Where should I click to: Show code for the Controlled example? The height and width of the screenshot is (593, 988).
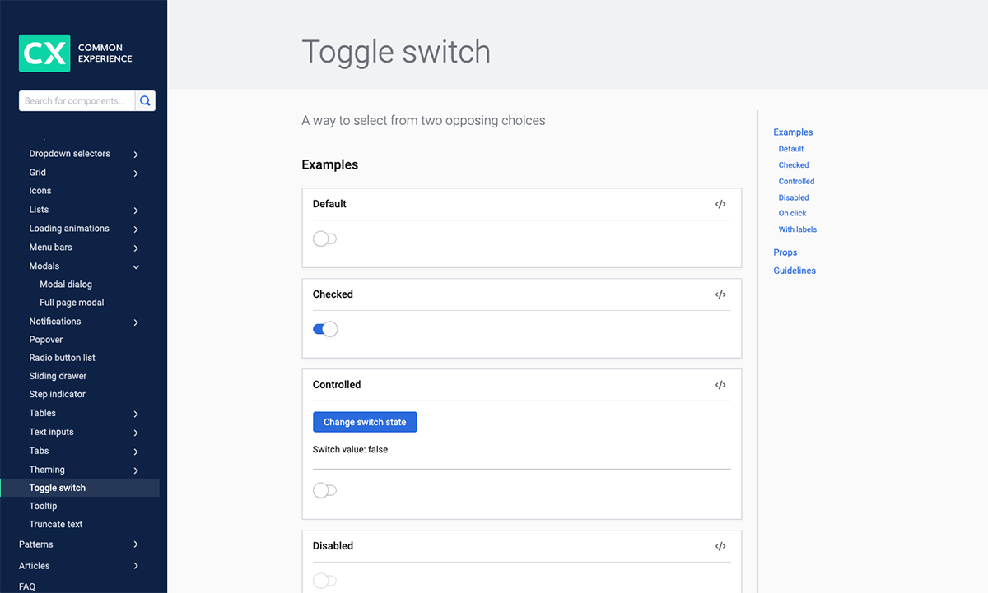[720, 385]
